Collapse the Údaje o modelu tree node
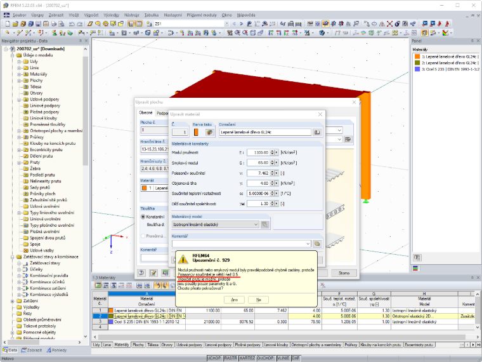The height and width of the screenshot is (362, 482). (12, 55)
